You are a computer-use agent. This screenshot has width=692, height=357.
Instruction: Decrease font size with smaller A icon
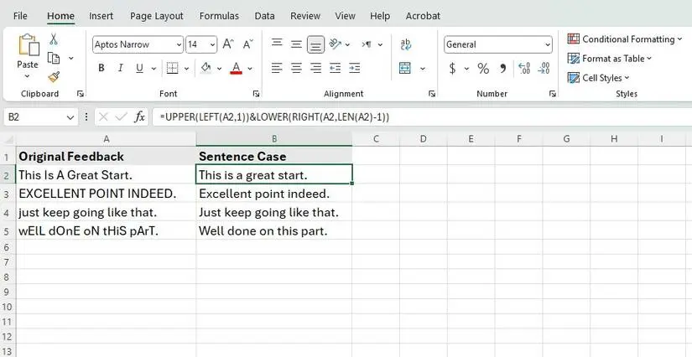point(248,44)
